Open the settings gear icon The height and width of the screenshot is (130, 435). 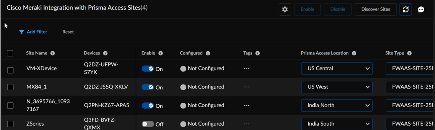click(x=285, y=10)
